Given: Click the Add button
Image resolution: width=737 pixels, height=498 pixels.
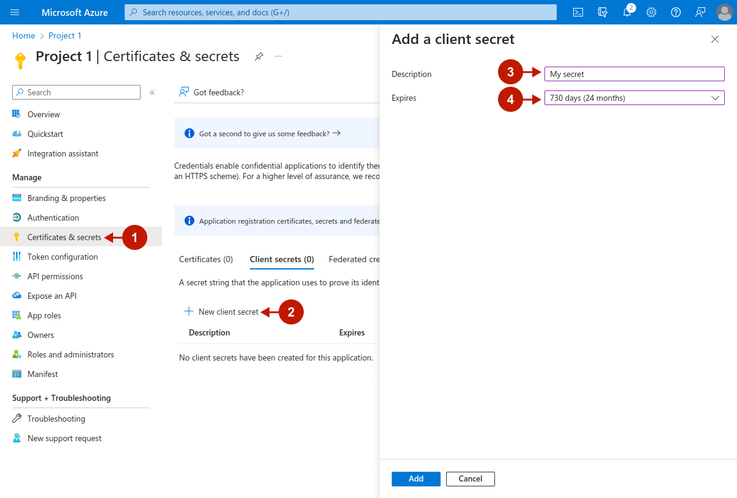Looking at the screenshot, I should [416, 478].
